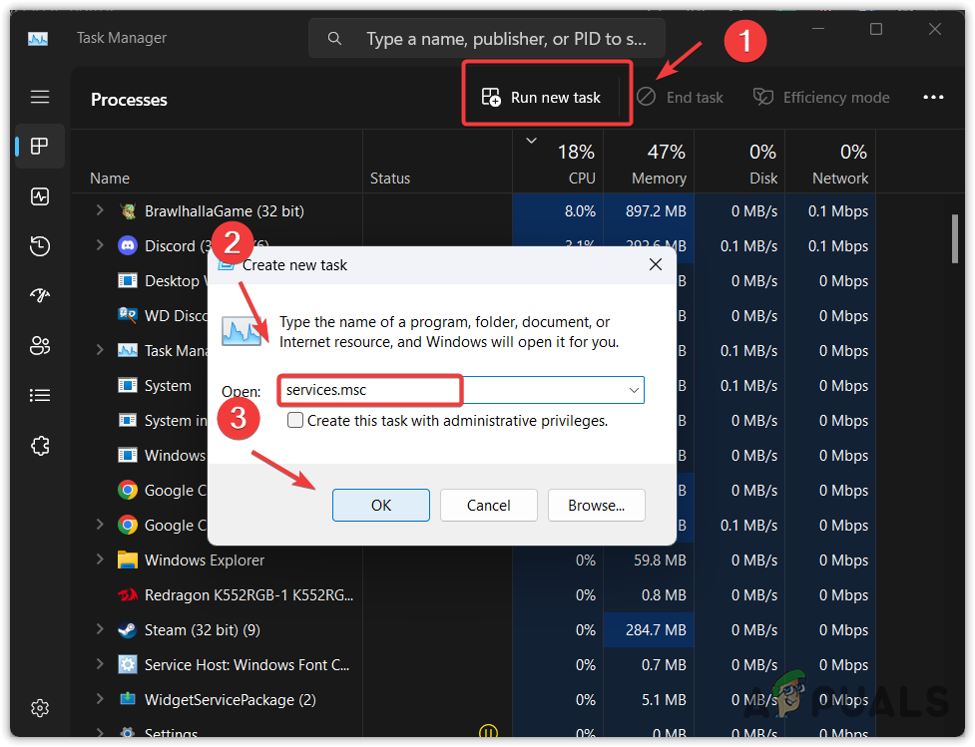Click the Discord process icon
This screenshot has height=747, width=975.
[128, 246]
